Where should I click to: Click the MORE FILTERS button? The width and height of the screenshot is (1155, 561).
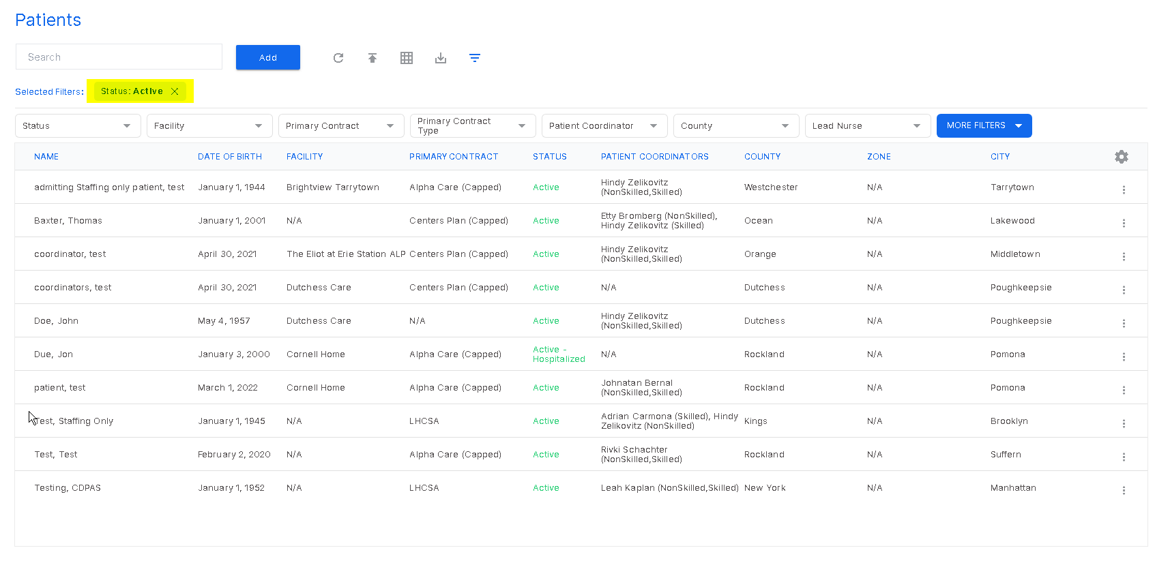pyautogui.click(x=984, y=125)
